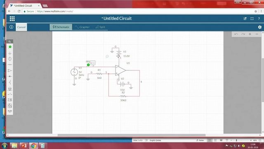Screen dimensions: 264x149
Task: Select the op-amp U1 symbol
Action: tap(120, 70)
